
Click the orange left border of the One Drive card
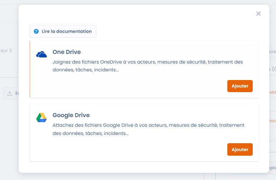(30, 69)
